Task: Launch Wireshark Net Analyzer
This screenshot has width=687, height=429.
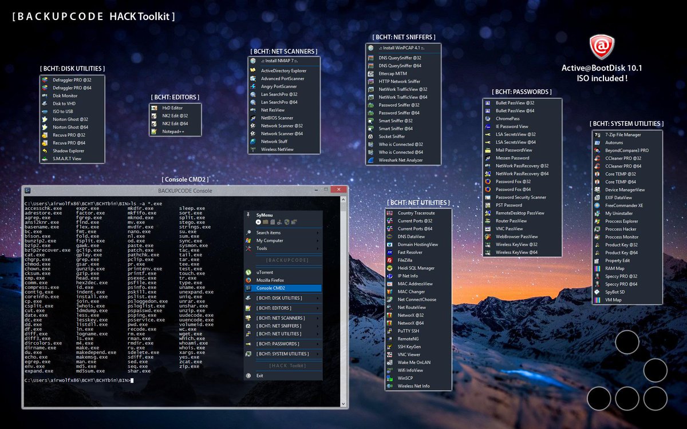Action: pyautogui.click(x=404, y=160)
